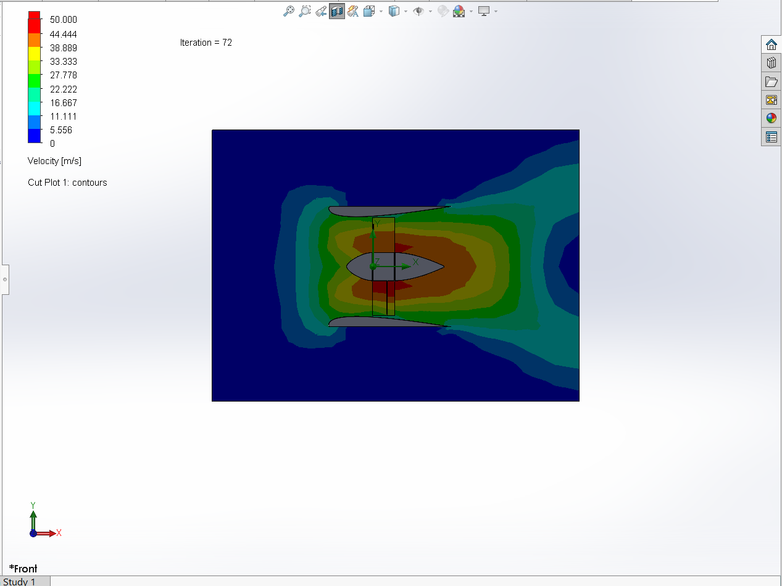782x586 pixels.
Task: Open the SOLIDWORKS Resources home tab
Action: (x=771, y=44)
